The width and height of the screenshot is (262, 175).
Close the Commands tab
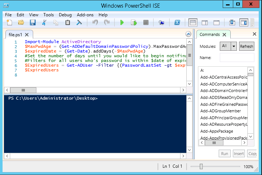(x=224, y=34)
